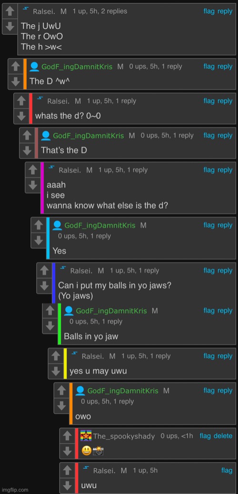The height and width of the screenshot is (494, 238).
Task: Open the imgflip.com watermark link
Action: 14,490
